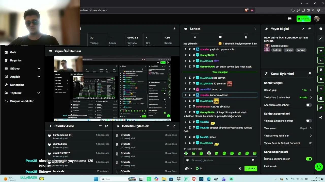325x182 pixels.
Task: Delete rroselin's kopartmayınnnn message with trash icon
Action: pos(186,95)
